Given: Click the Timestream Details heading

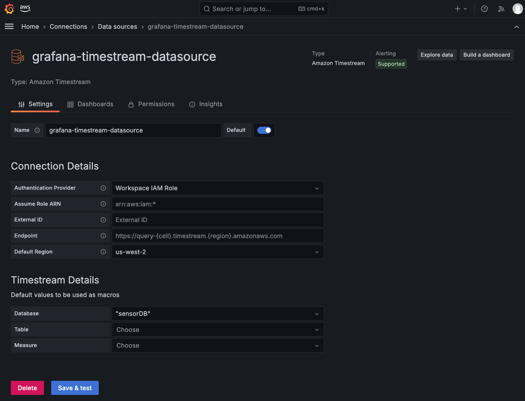Looking at the screenshot, I should tap(55, 280).
